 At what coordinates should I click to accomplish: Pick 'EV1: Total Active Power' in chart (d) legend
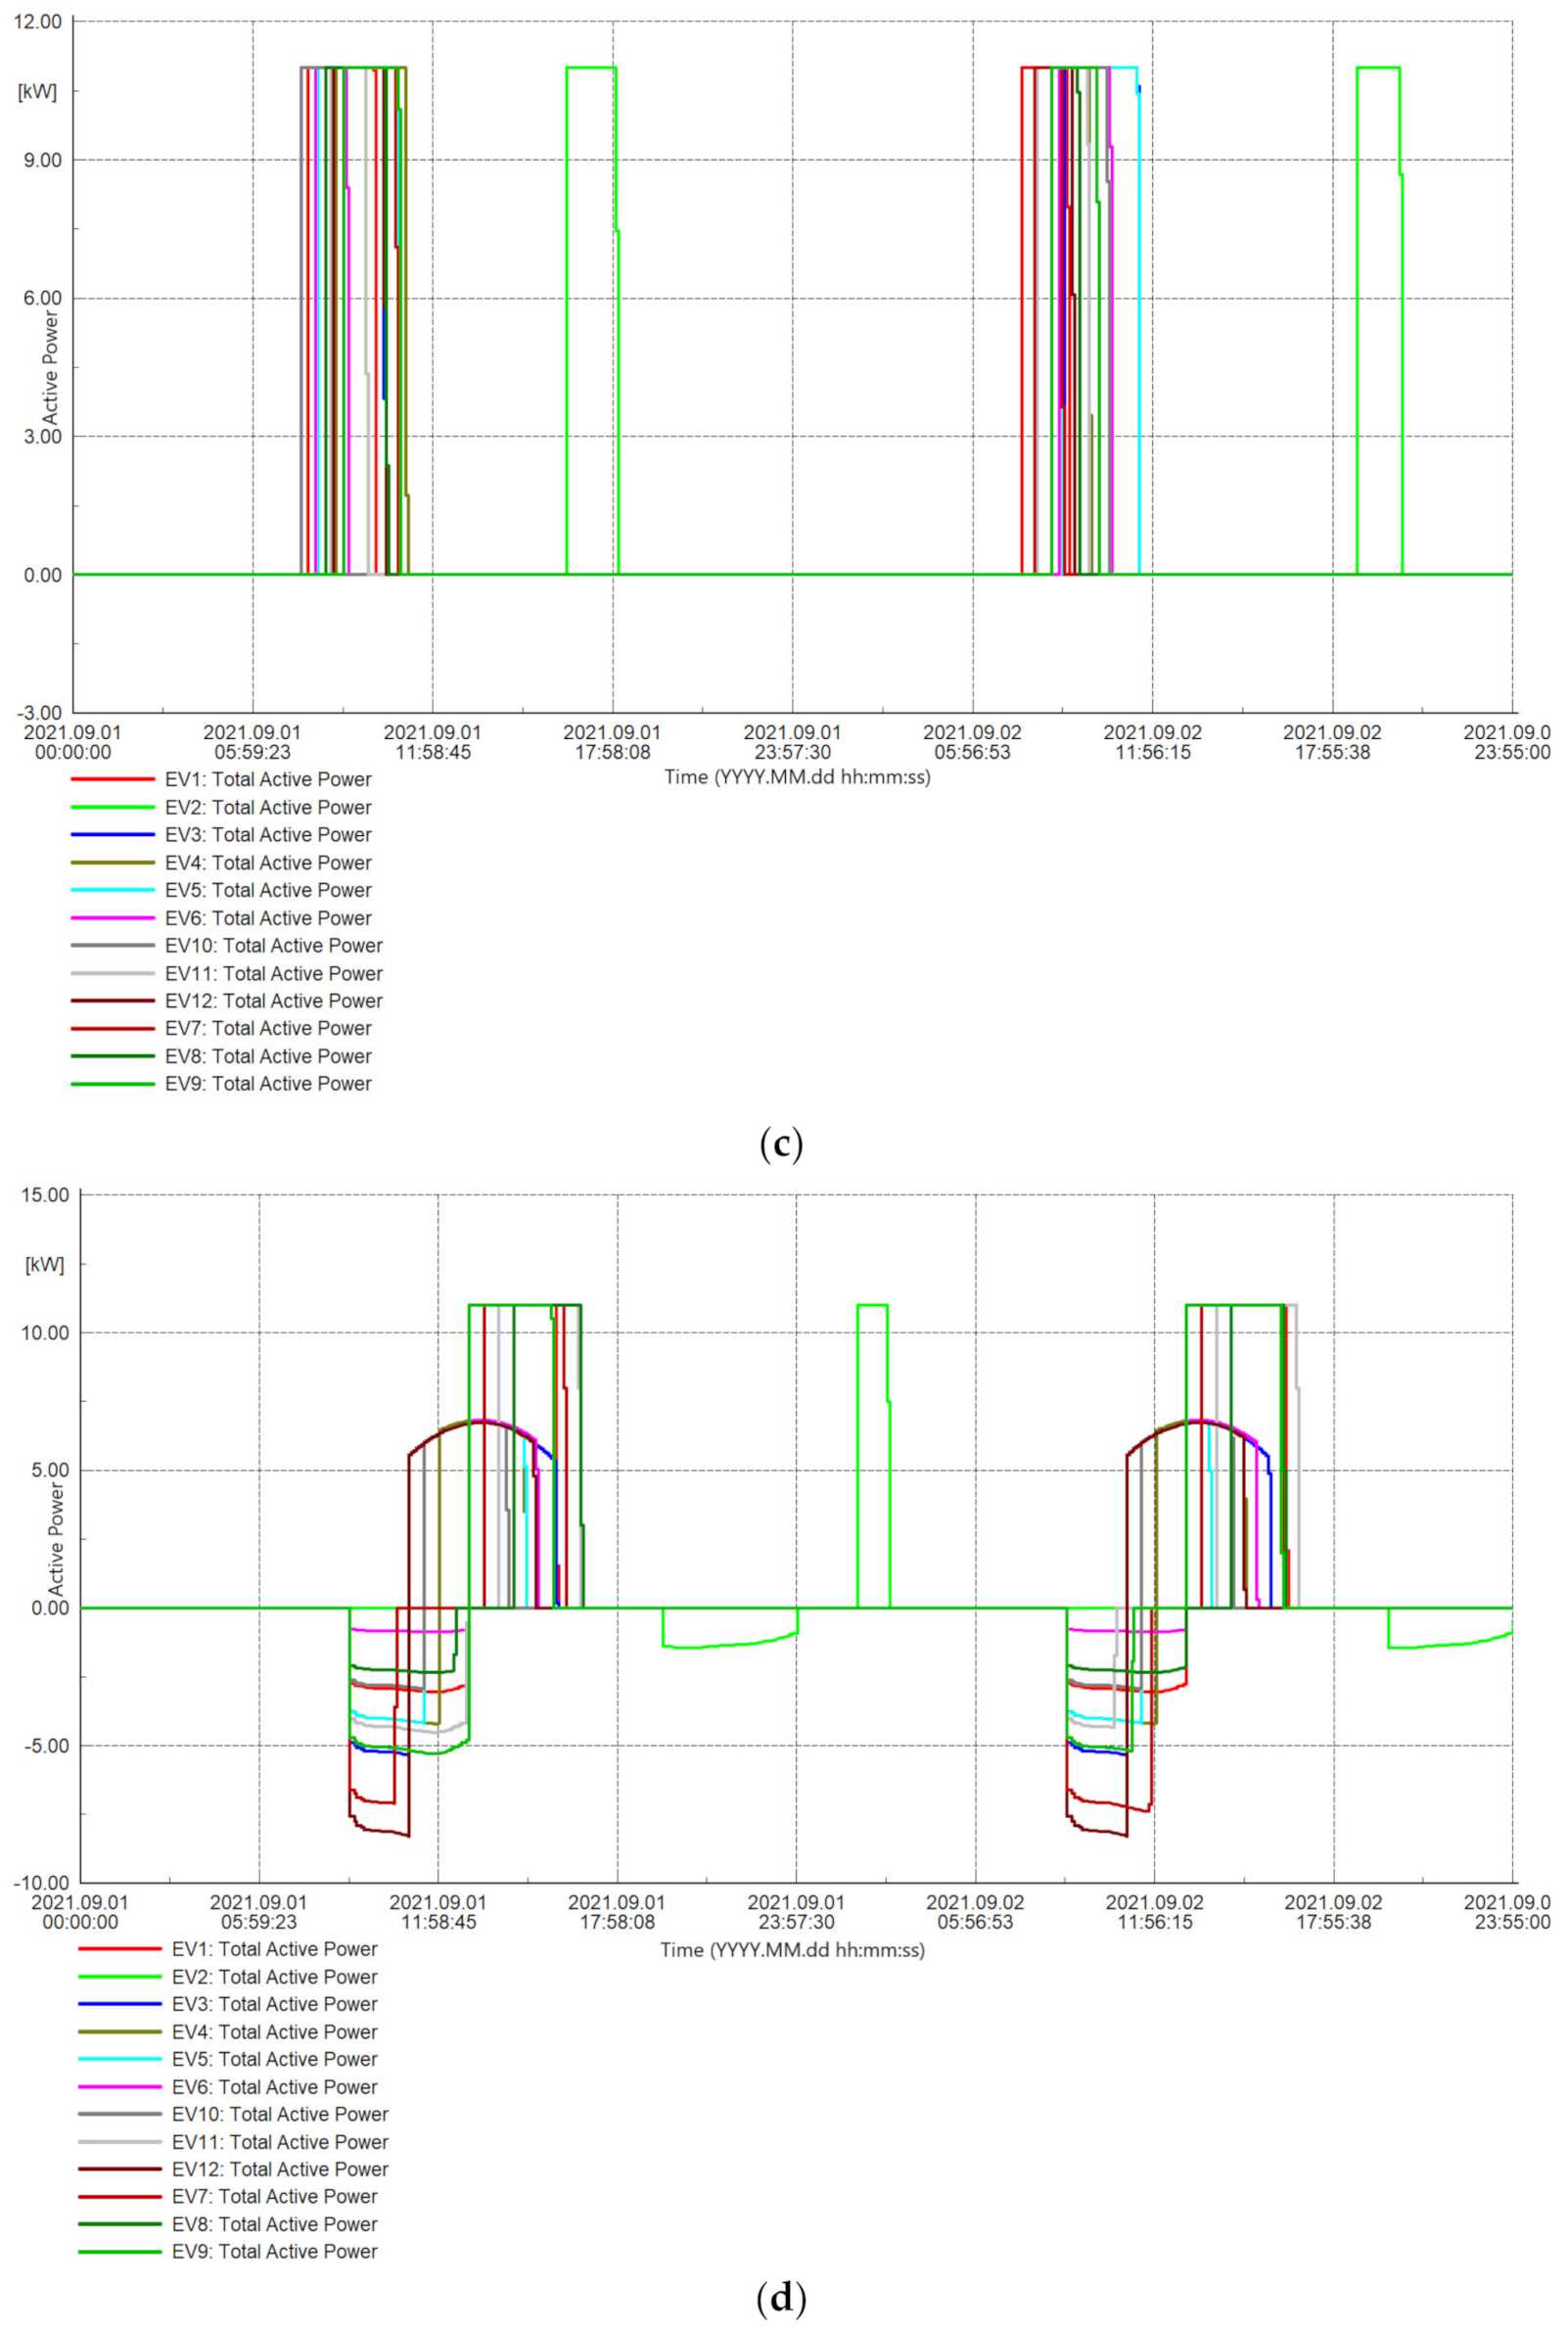[275, 1949]
